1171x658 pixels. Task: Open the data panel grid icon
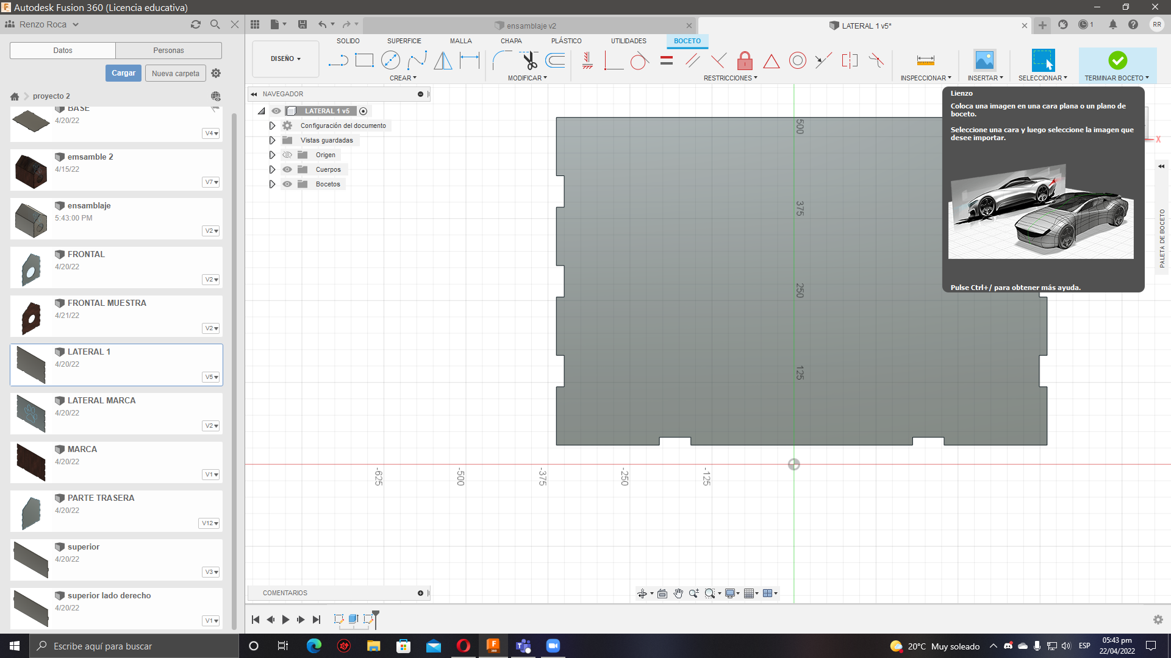pos(255,24)
